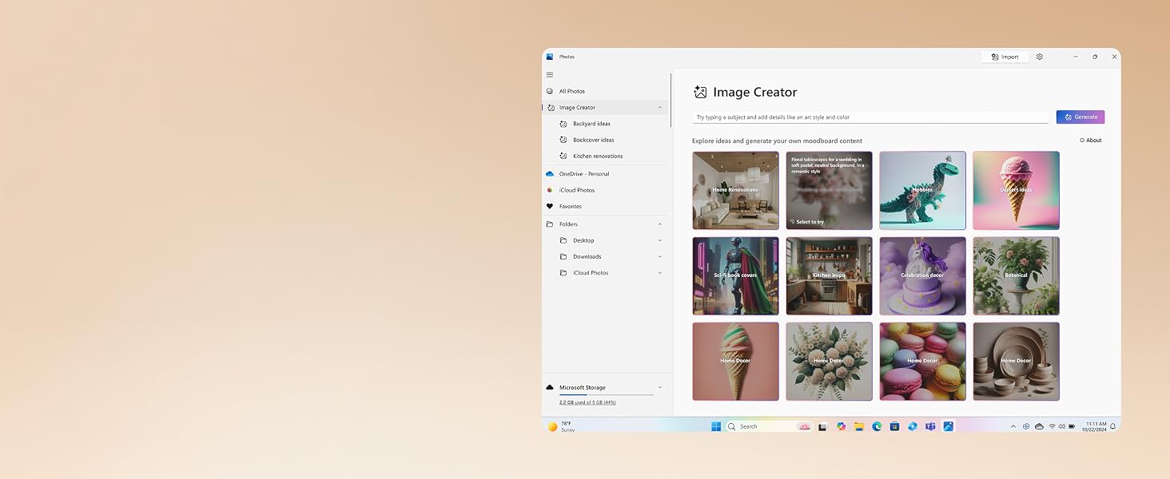This screenshot has width=1170, height=479.
Task: Click the image prompt text field
Action: pos(870,117)
